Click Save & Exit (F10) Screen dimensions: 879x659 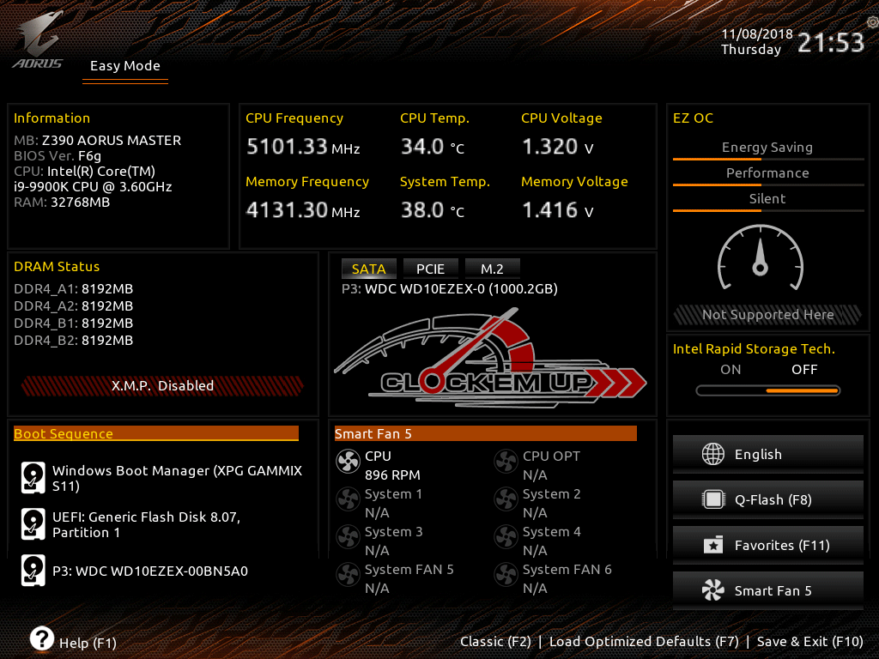click(809, 642)
